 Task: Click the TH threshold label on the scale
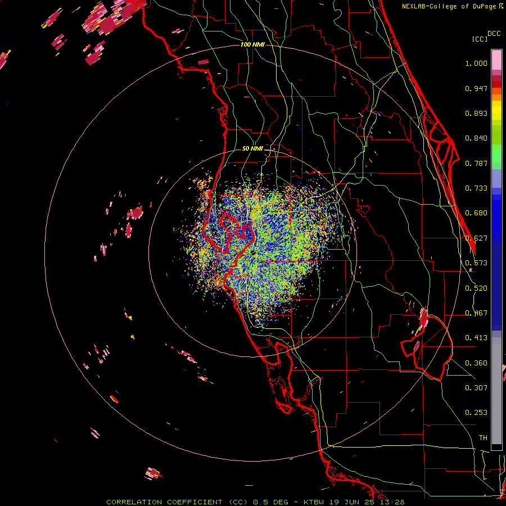click(x=483, y=438)
